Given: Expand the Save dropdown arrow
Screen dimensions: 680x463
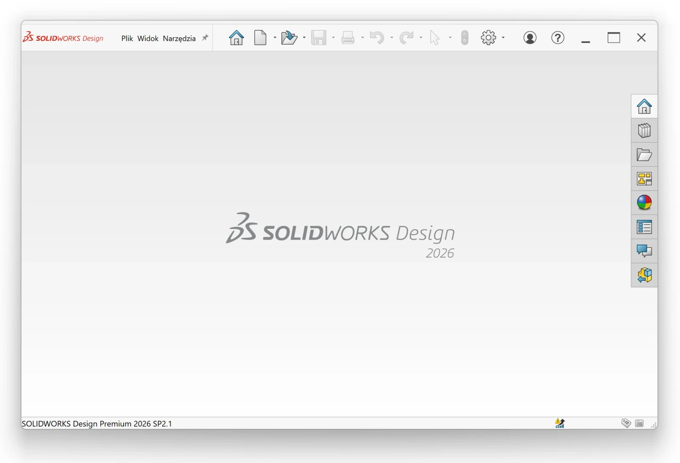Looking at the screenshot, I should click(x=334, y=38).
